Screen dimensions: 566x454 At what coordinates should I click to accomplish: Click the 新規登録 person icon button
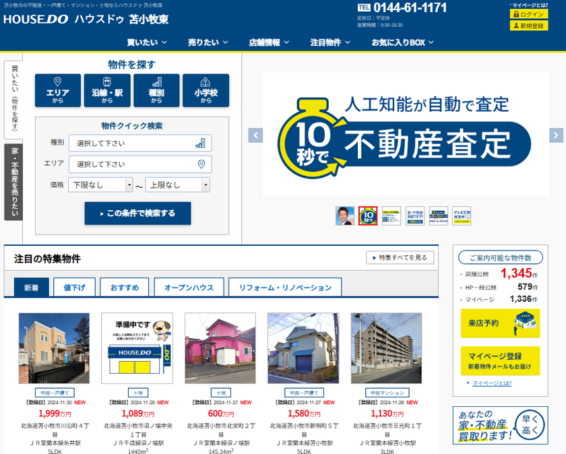coord(528,26)
